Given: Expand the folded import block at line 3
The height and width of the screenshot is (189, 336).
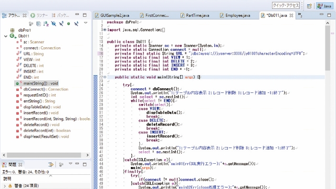Looking at the screenshot, I should 105,30.
